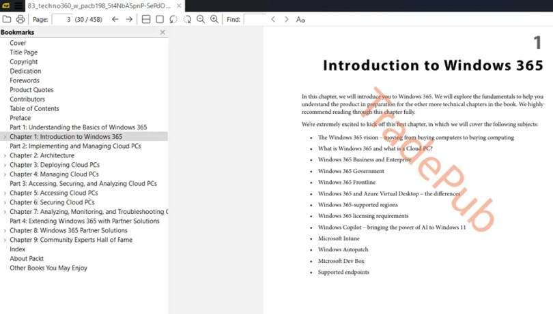Open Chapter 6: Securing Cloud PCs bookmark
The image size is (553, 314).
click(x=52, y=202)
